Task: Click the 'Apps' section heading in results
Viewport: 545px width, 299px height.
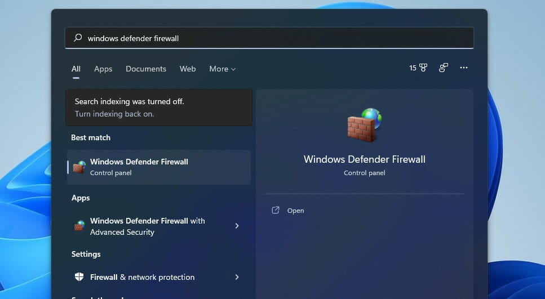Action: coord(81,198)
